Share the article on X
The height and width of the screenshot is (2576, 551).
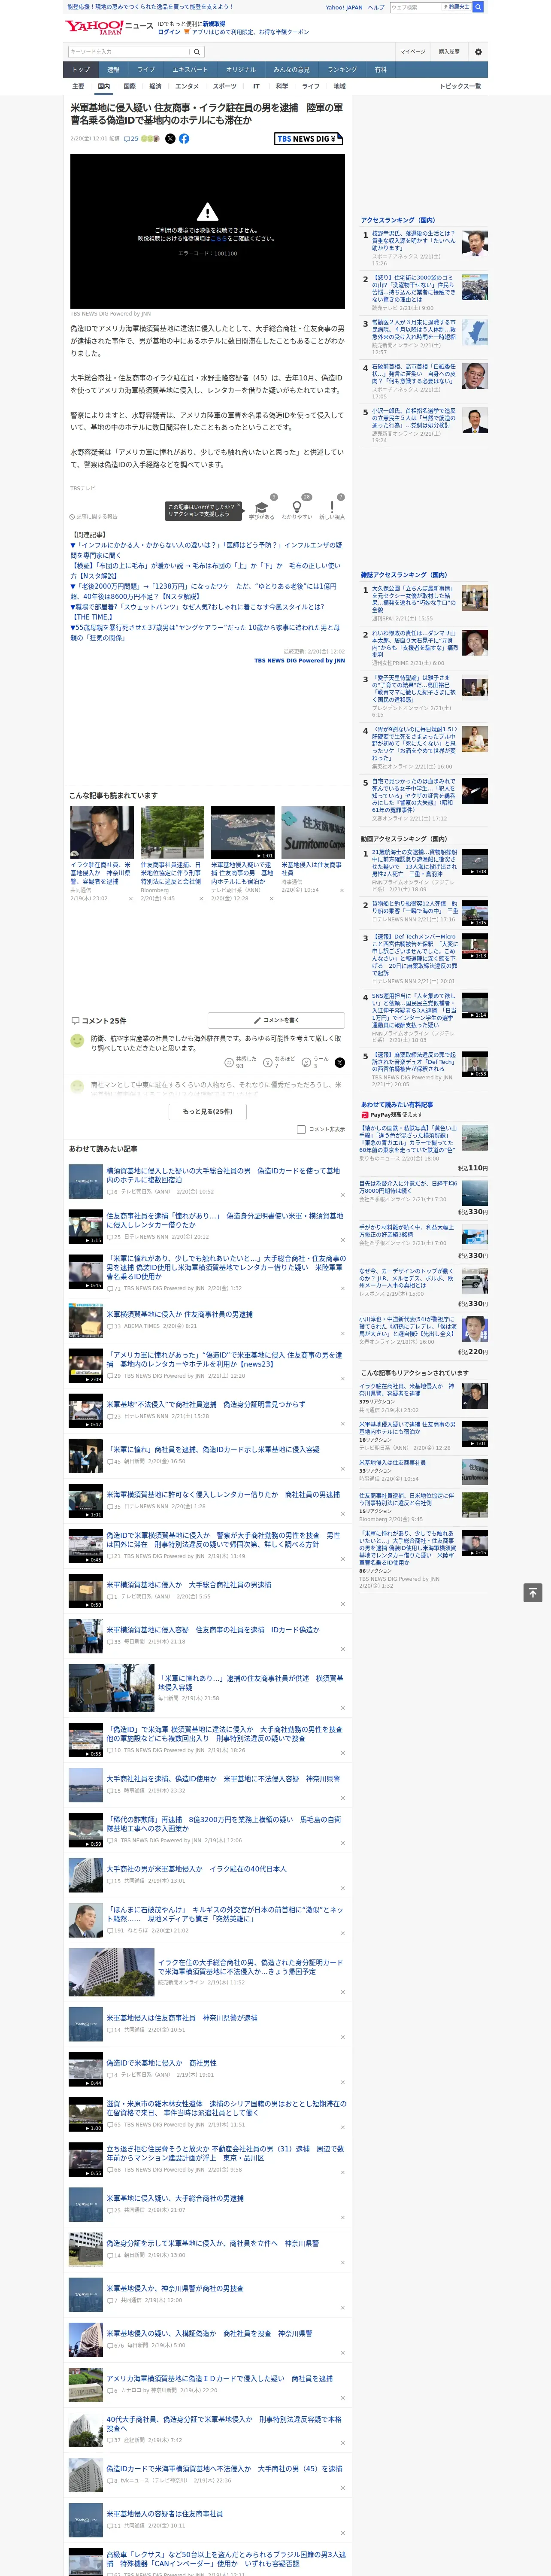click(170, 139)
